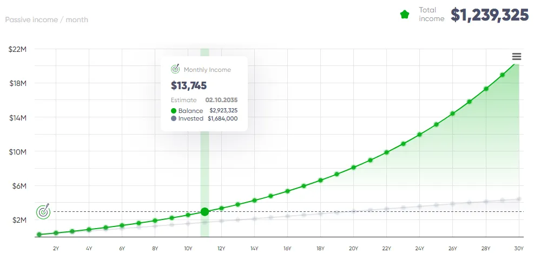Click the 10Y x-axis label
The image size is (534, 260).
tap(188, 249)
